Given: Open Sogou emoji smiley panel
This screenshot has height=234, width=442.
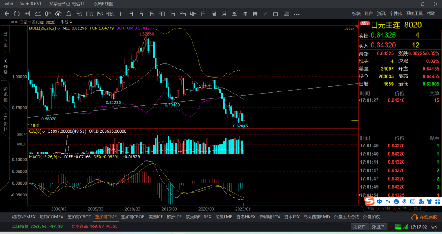Looking at the screenshot, I should click(x=396, y=202).
